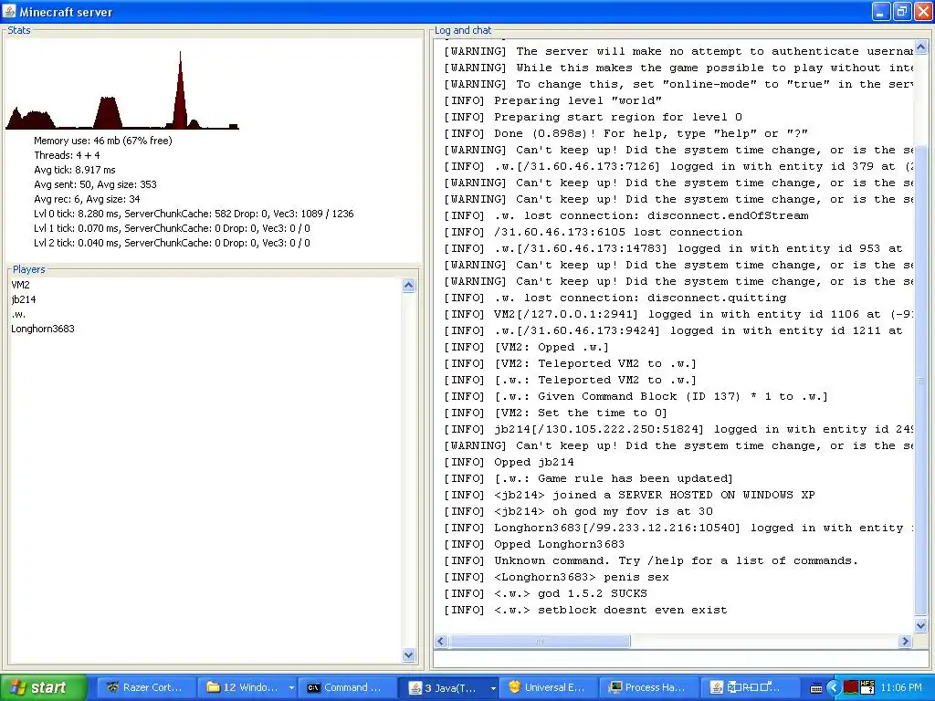Switch to last Java taskbar window

pos(749,687)
